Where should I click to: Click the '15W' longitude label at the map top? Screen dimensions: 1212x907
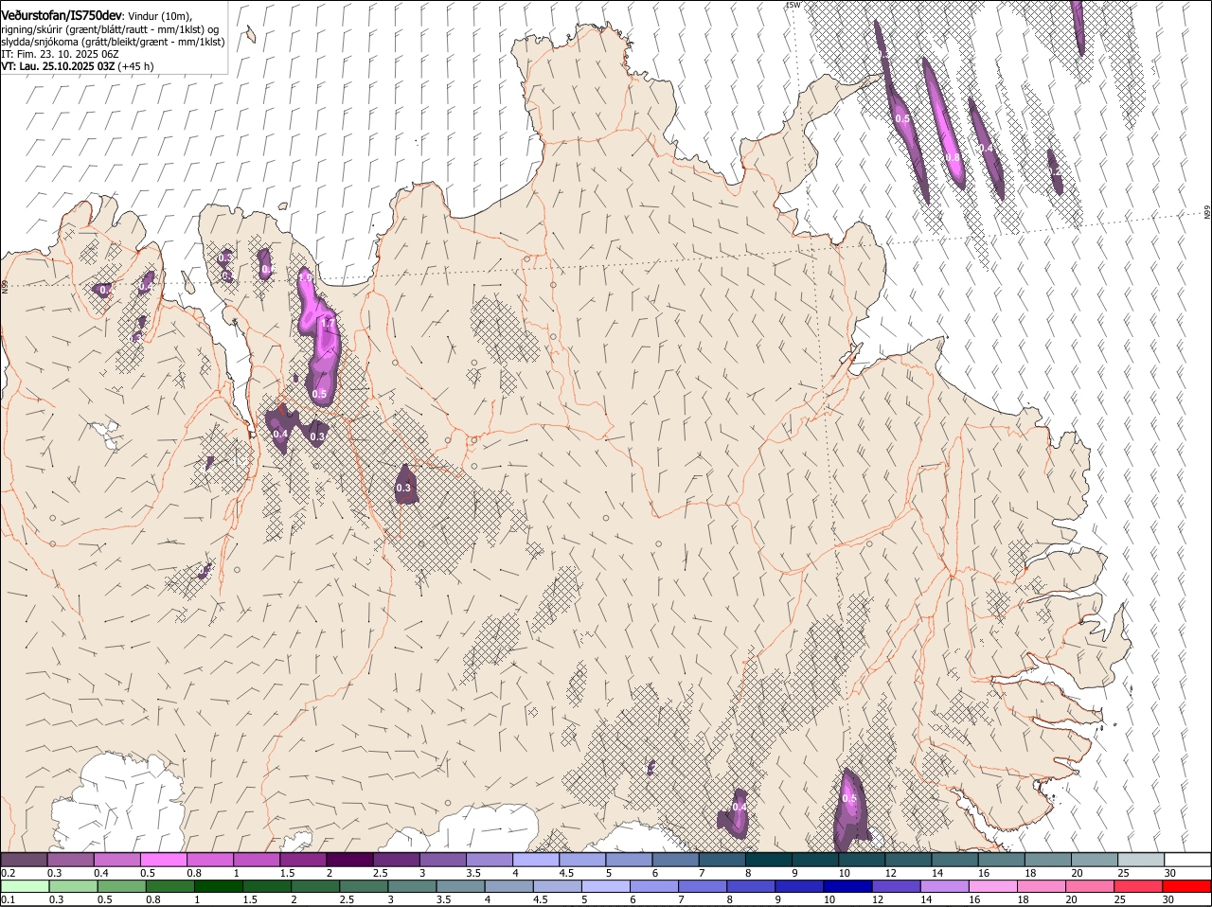coord(793,6)
